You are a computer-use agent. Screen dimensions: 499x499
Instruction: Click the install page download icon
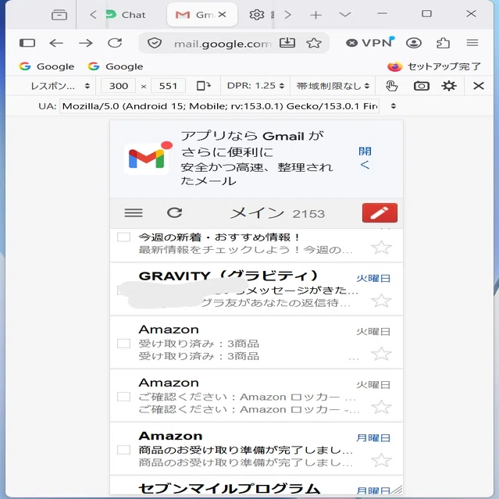[x=287, y=43]
